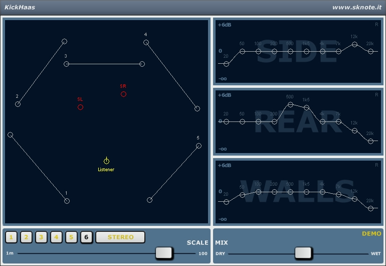Select wall 5 endpoint node

199,146
